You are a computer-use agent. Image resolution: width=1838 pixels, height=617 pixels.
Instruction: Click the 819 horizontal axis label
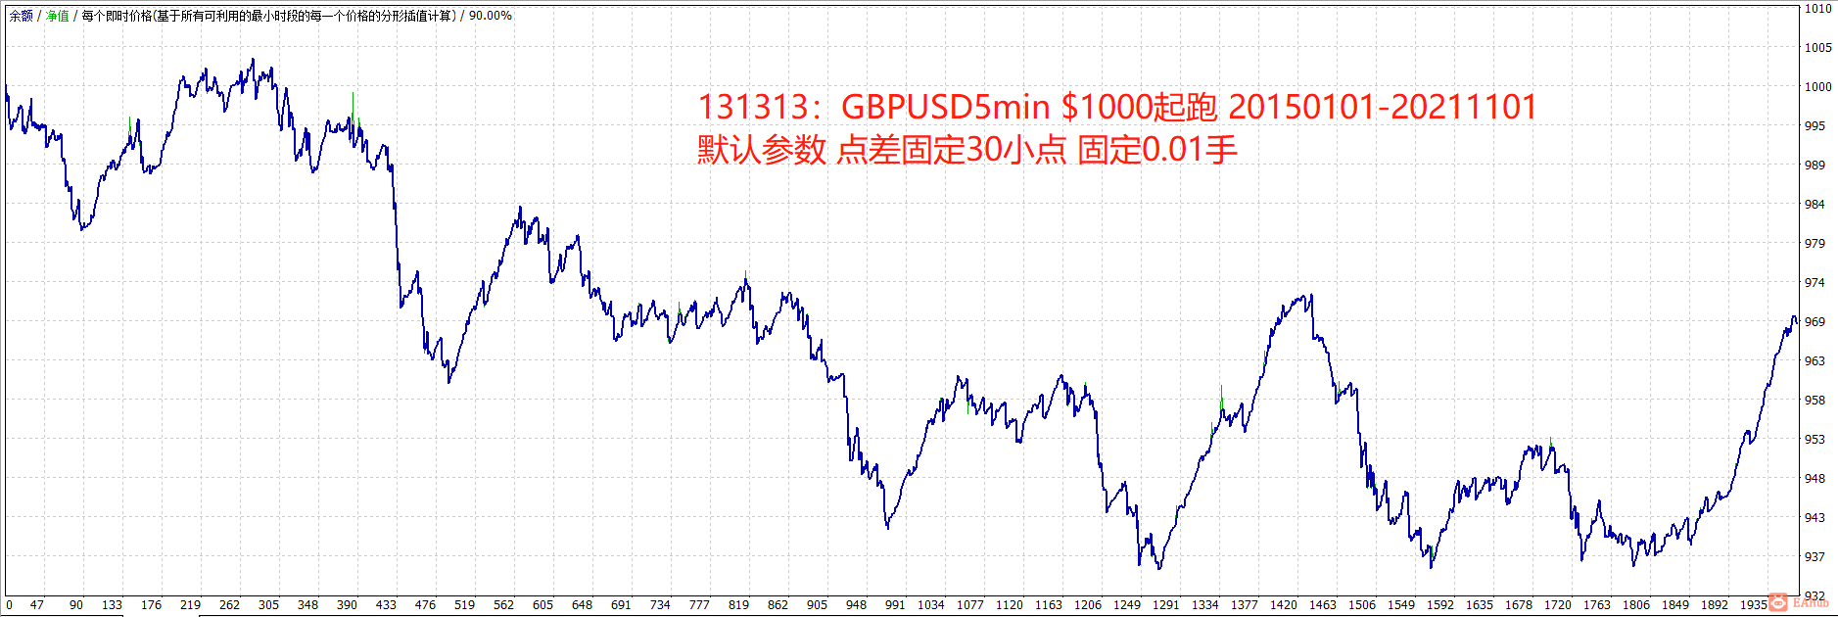pyautogui.click(x=739, y=605)
